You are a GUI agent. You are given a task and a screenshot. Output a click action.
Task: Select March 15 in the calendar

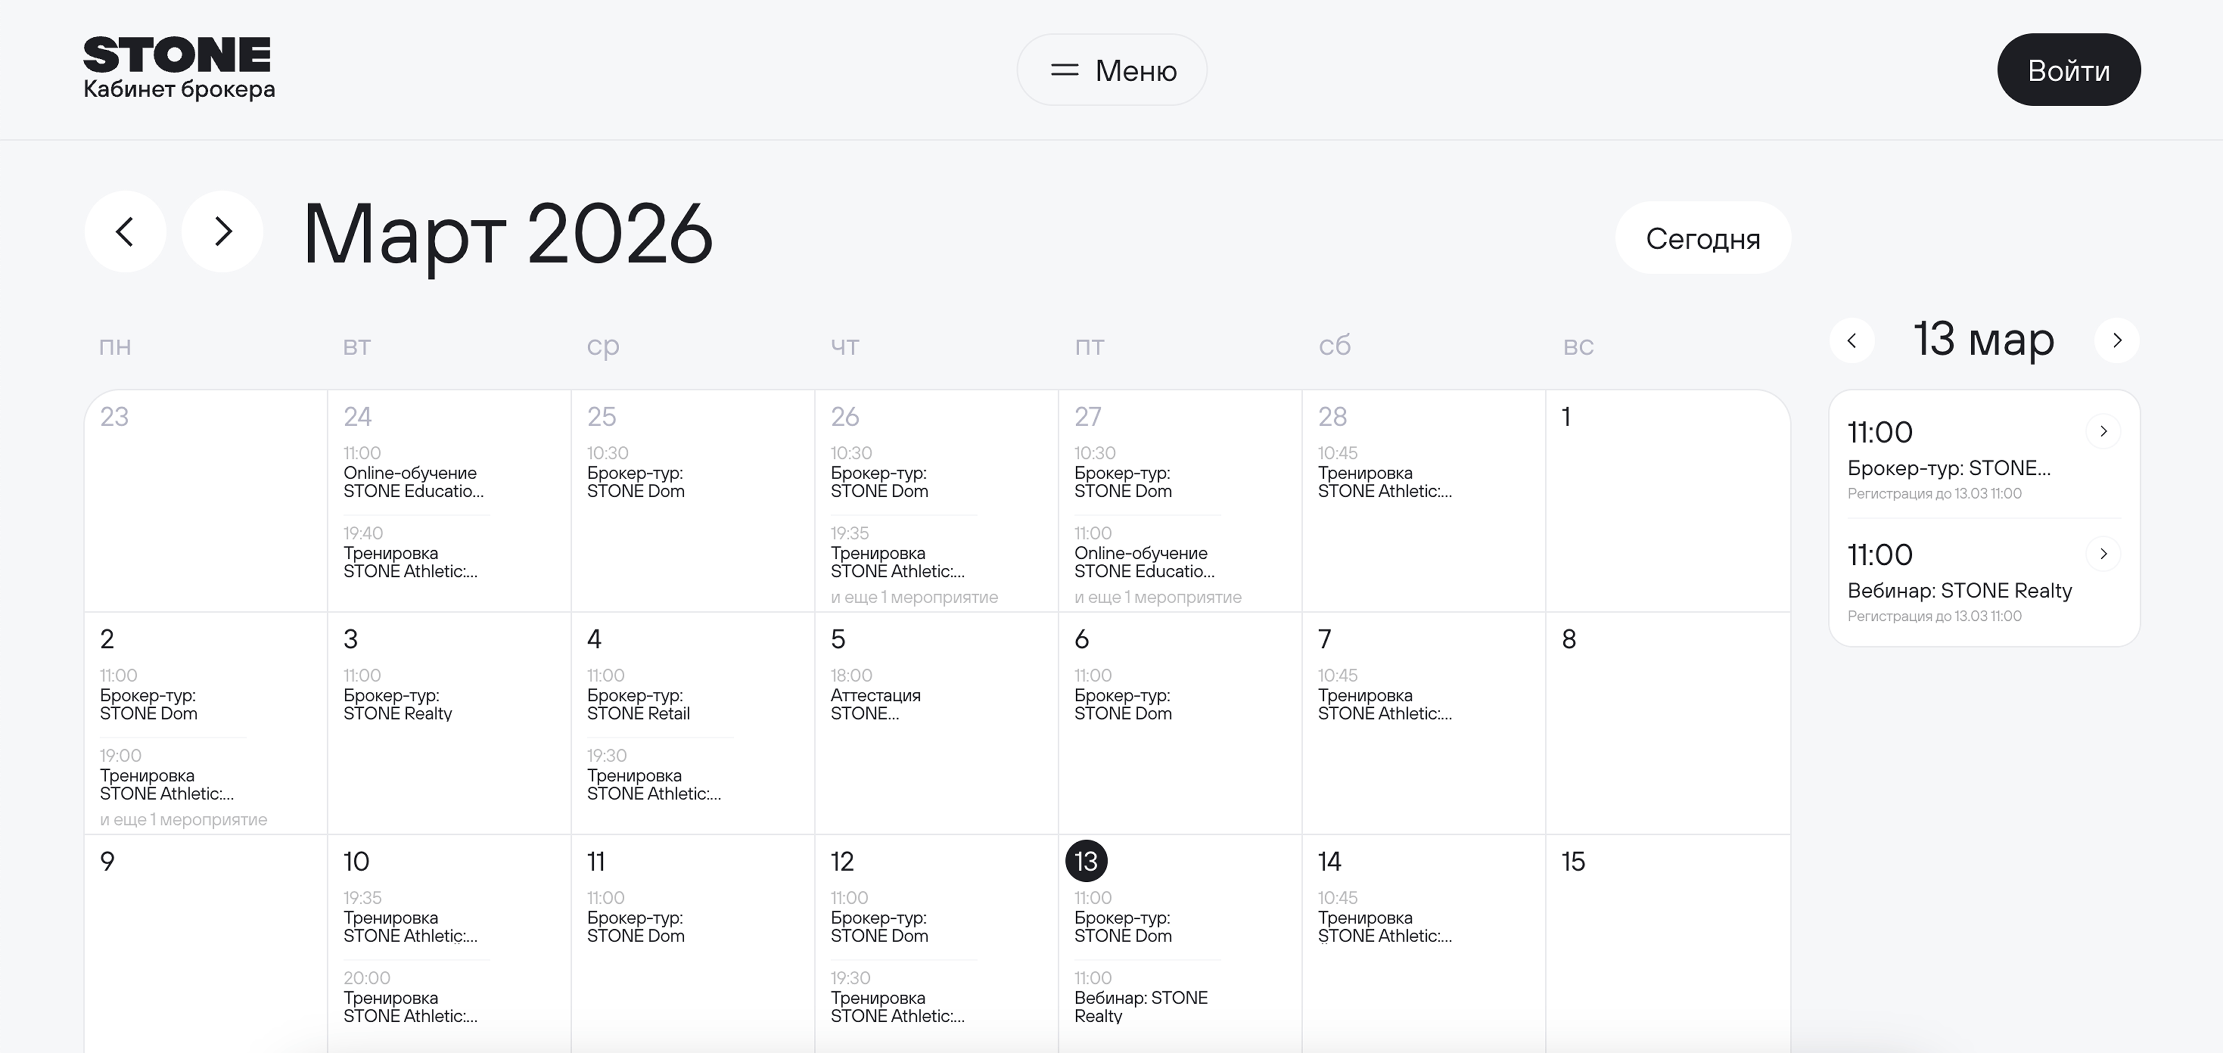(1573, 861)
